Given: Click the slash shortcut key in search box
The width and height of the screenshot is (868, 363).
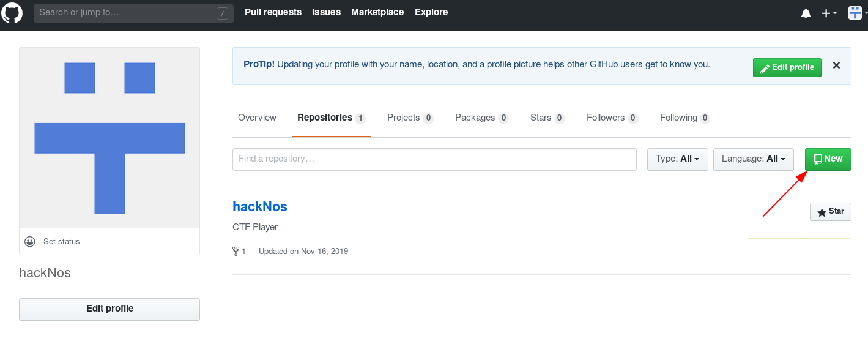Looking at the screenshot, I should point(222,13).
